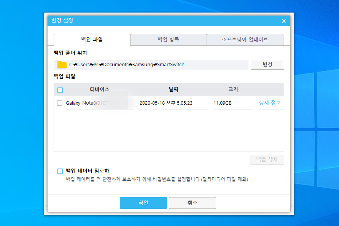The height and width of the screenshot is (226, 339).
Task: Click the 변경 button for backup folder
Action: 267,64
